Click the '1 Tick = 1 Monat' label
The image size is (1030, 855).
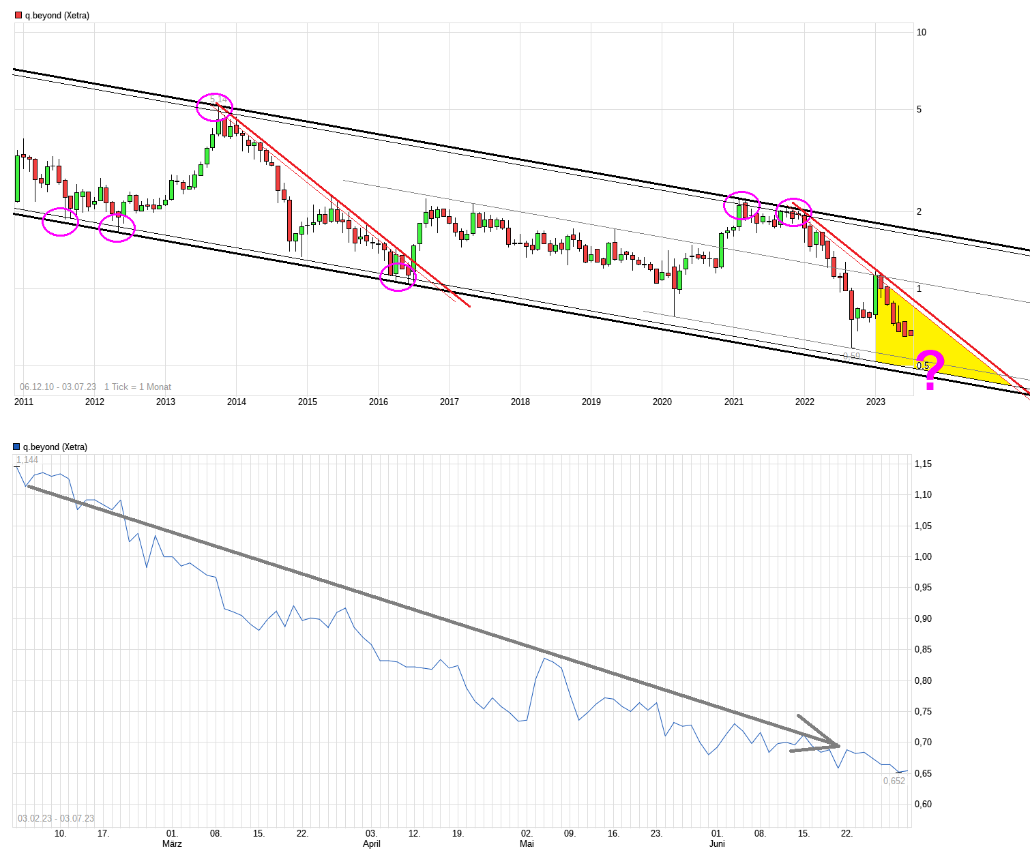tap(138, 387)
